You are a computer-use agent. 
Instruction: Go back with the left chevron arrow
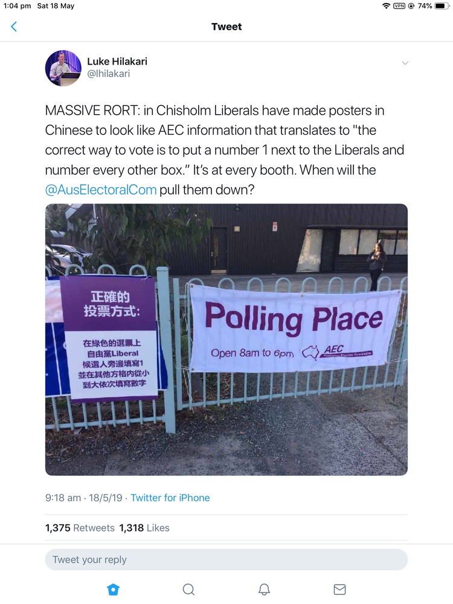coord(14,27)
